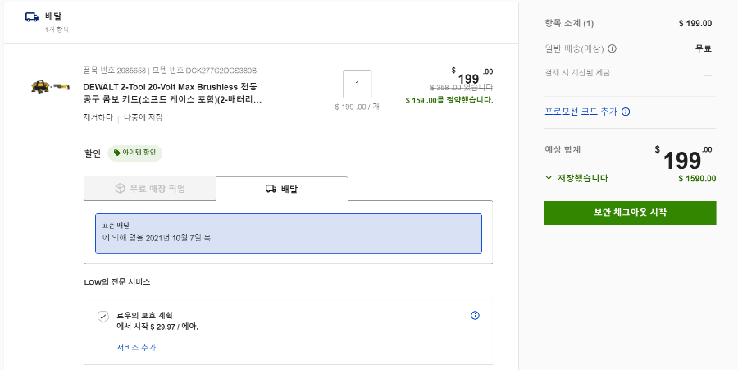Image resolution: width=738 pixels, height=370 pixels.
Task: Open the promotion code info icon
Action: (626, 112)
